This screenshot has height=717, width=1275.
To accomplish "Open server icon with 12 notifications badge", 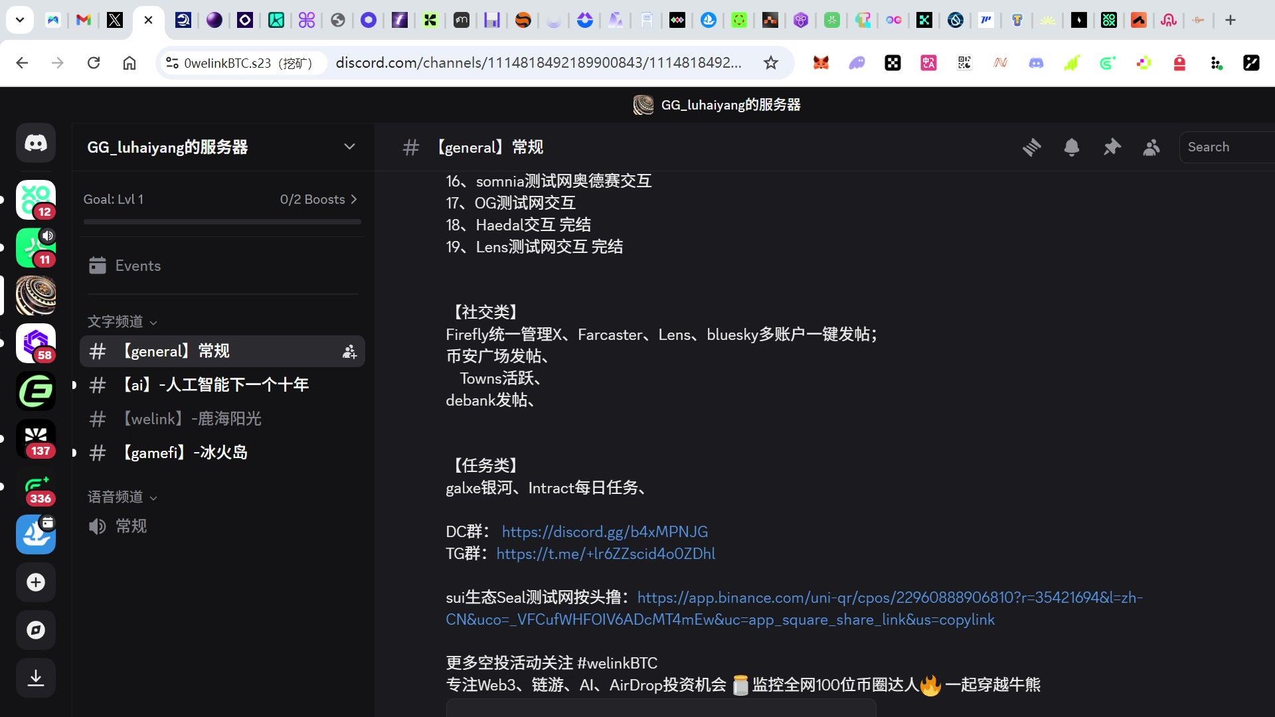I will tap(36, 200).
